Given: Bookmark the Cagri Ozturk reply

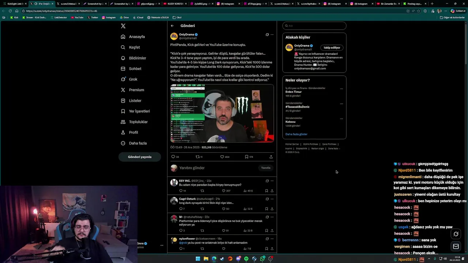Looking at the screenshot, I should (x=266, y=209).
